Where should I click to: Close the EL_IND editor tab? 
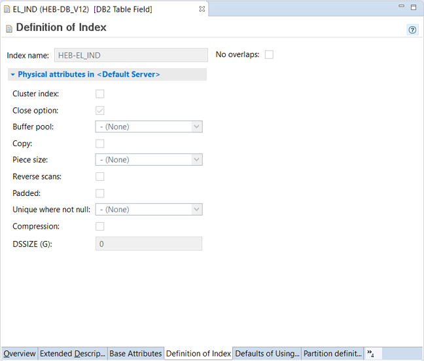click(202, 9)
